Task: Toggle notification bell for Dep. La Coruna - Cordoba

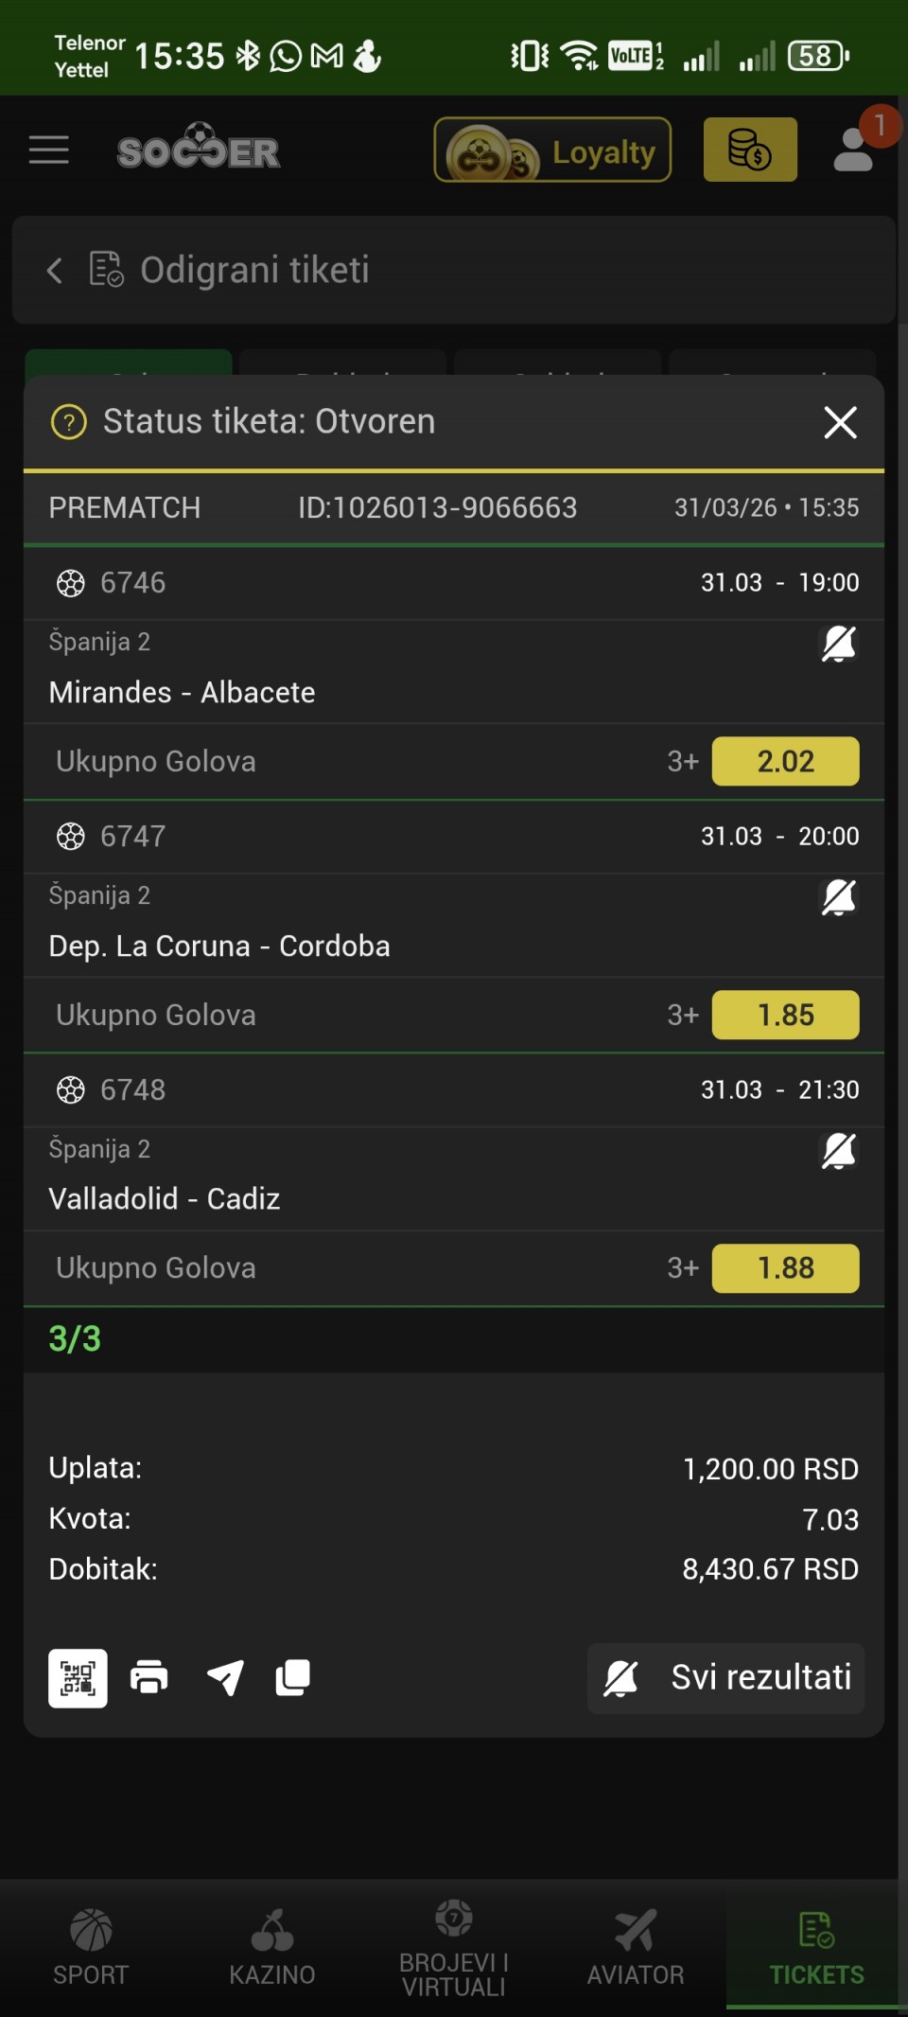Action: pyautogui.click(x=838, y=898)
